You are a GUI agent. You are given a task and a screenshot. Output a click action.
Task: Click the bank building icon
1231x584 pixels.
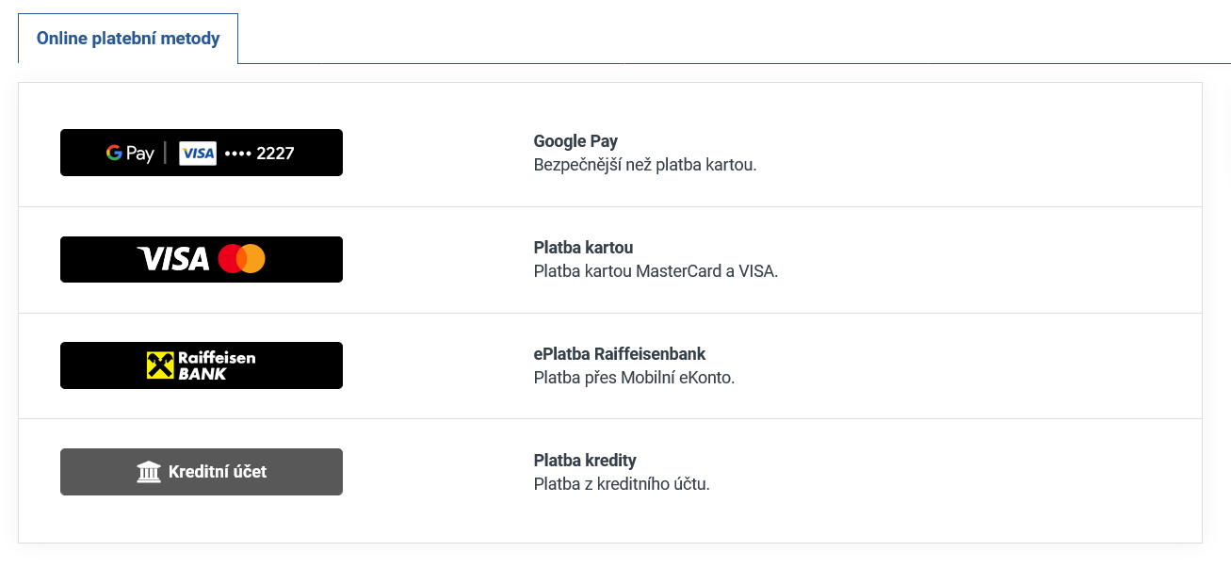click(149, 472)
